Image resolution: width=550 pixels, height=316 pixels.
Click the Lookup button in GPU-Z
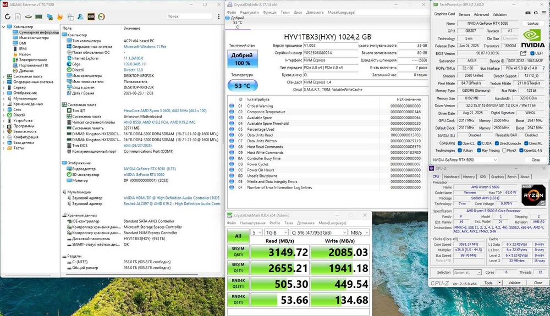coord(533,23)
